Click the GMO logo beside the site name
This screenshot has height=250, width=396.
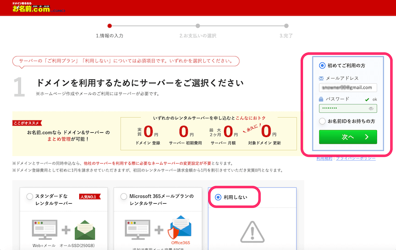pyautogui.click(x=59, y=11)
